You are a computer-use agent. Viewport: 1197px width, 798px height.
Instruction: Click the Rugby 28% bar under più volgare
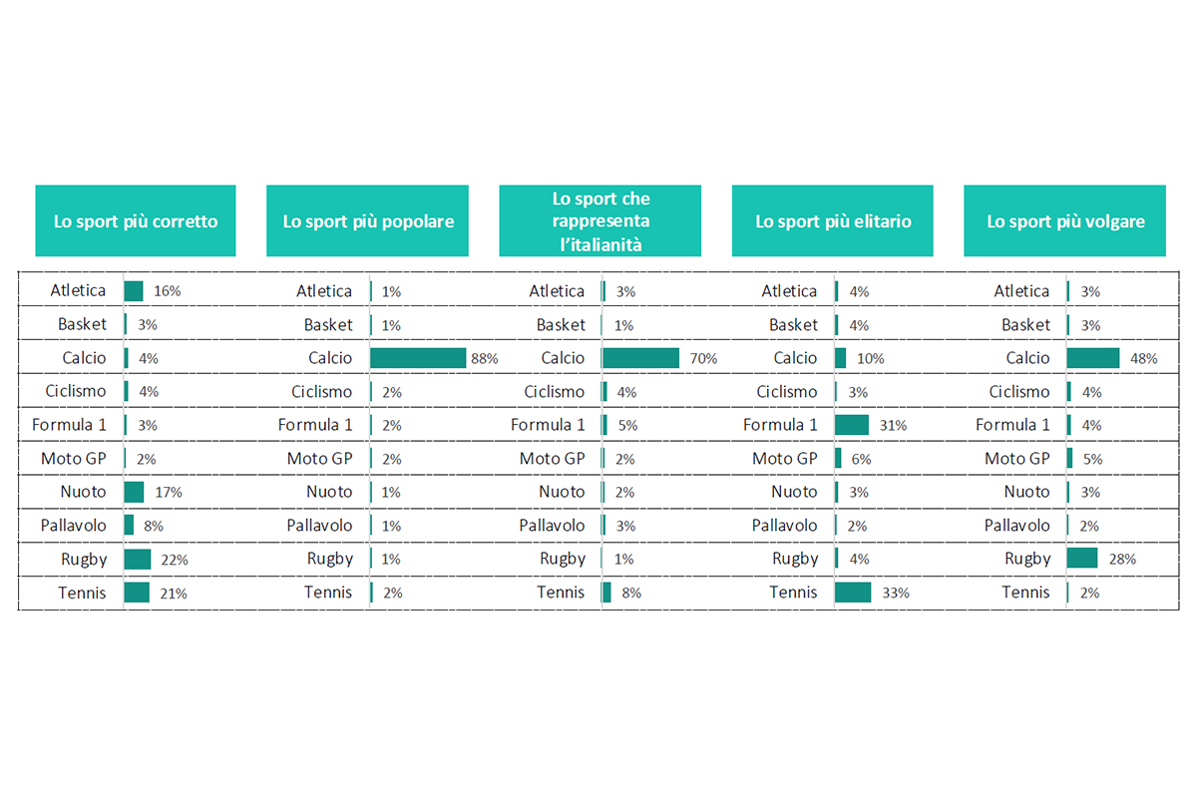point(1082,559)
